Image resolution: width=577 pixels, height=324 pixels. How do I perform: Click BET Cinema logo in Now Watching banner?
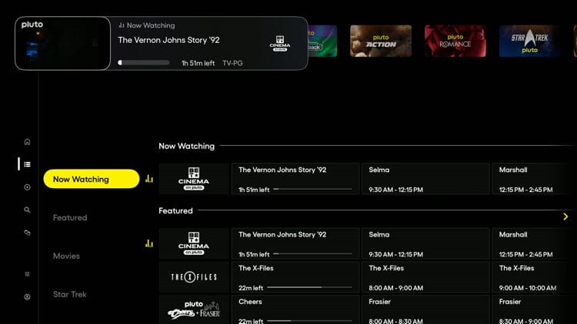[280, 43]
